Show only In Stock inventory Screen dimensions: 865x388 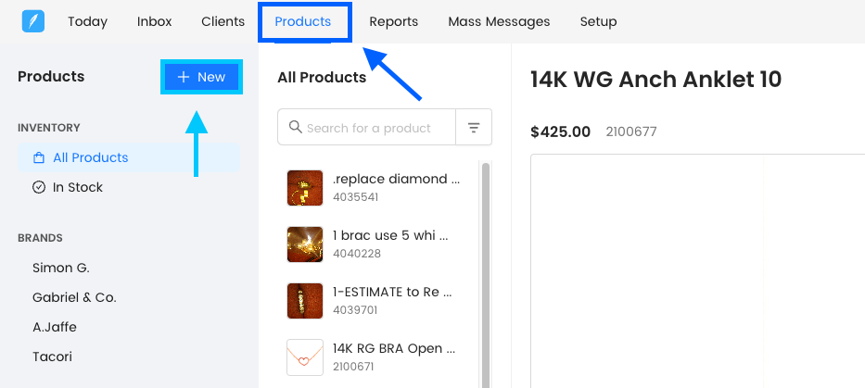pyautogui.click(x=78, y=187)
